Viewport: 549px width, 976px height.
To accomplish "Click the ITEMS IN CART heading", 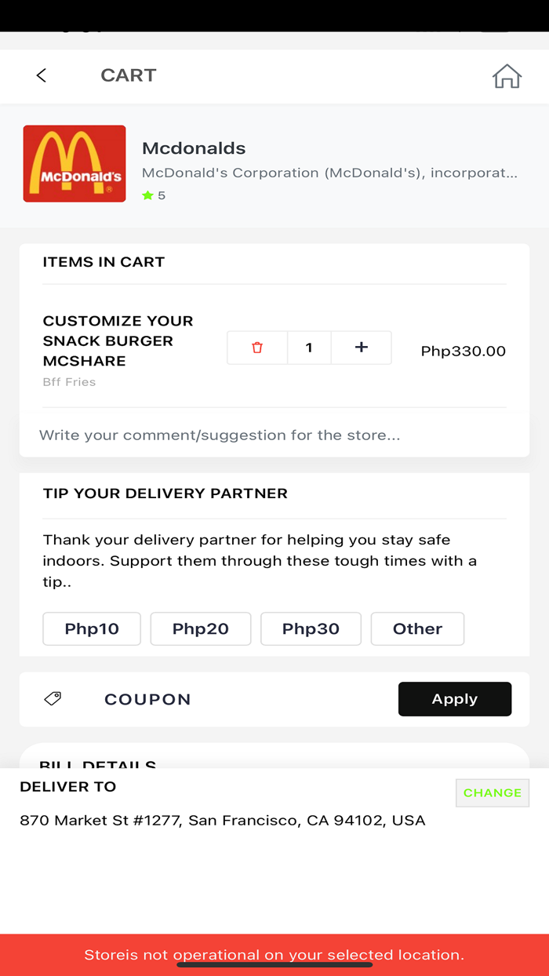I will (103, 261).
